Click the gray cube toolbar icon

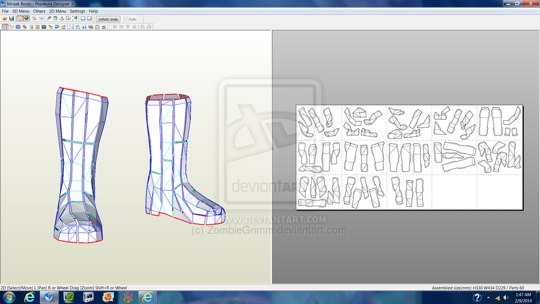click(34, 18)
